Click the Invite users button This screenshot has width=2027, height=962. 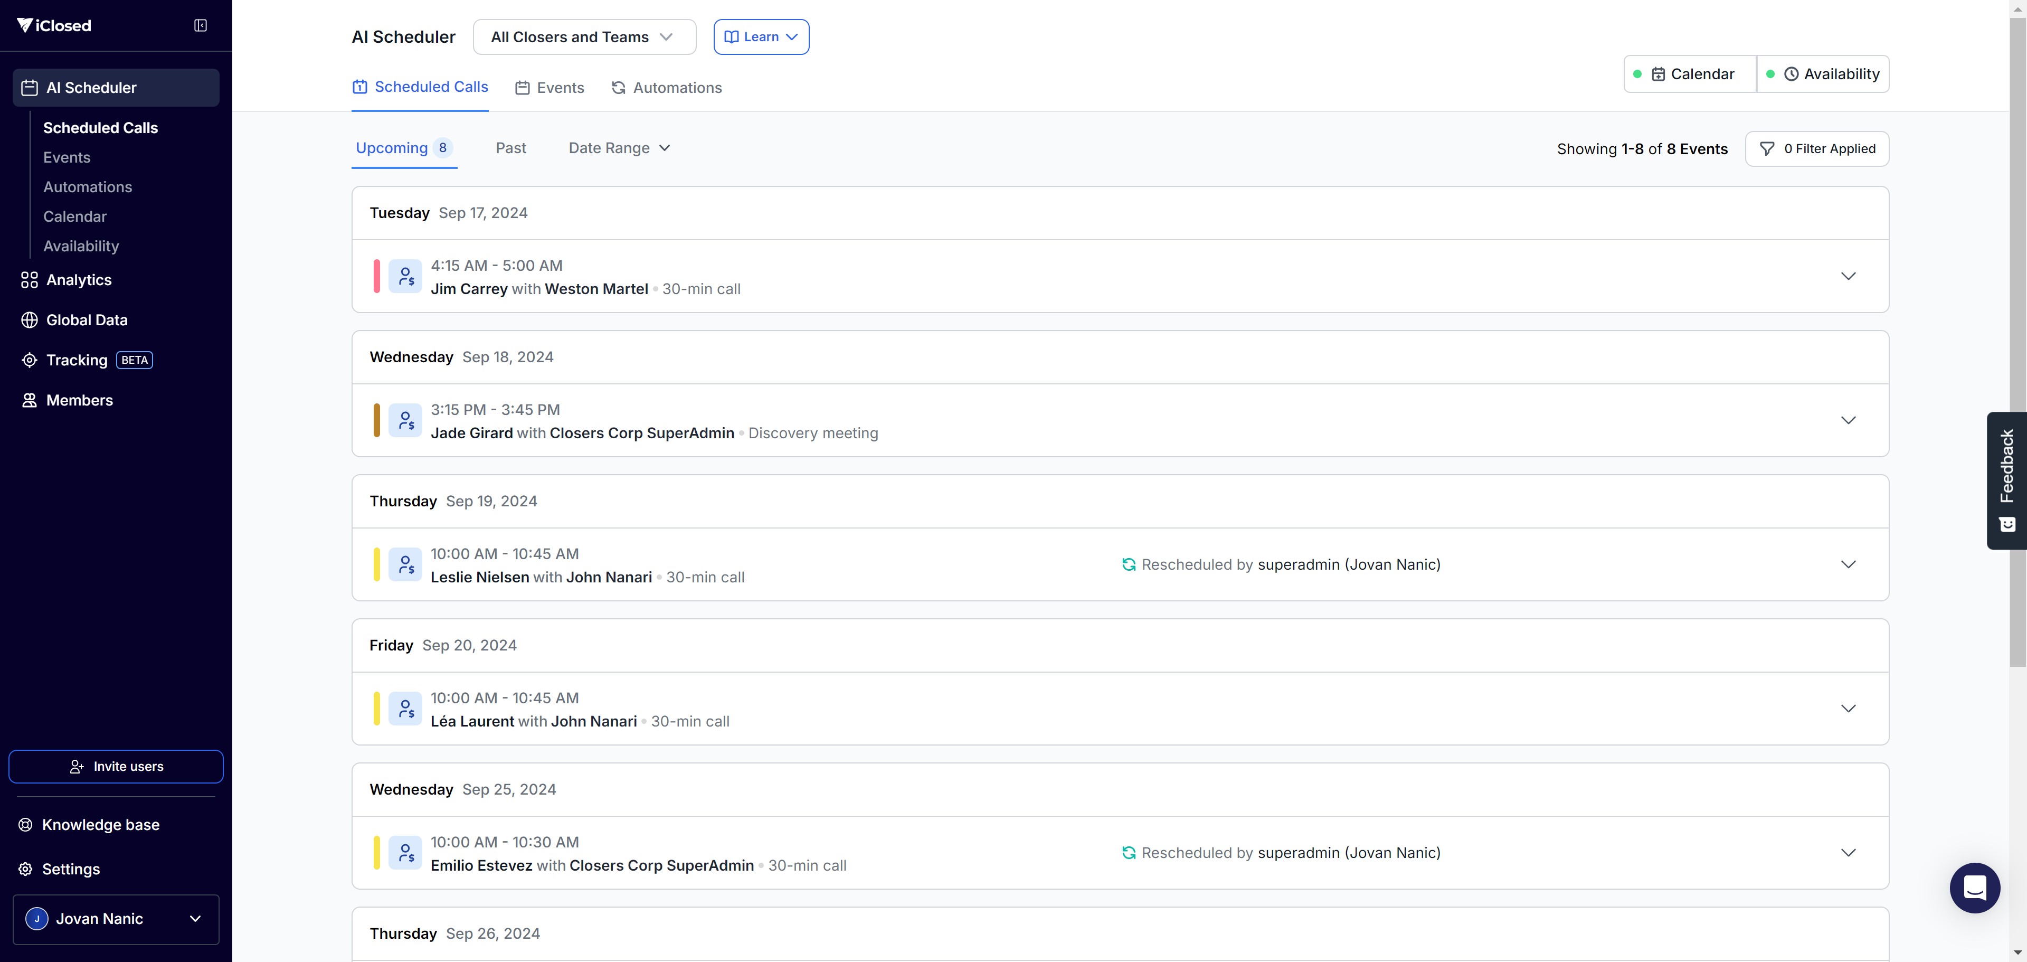tap(116, 767)
